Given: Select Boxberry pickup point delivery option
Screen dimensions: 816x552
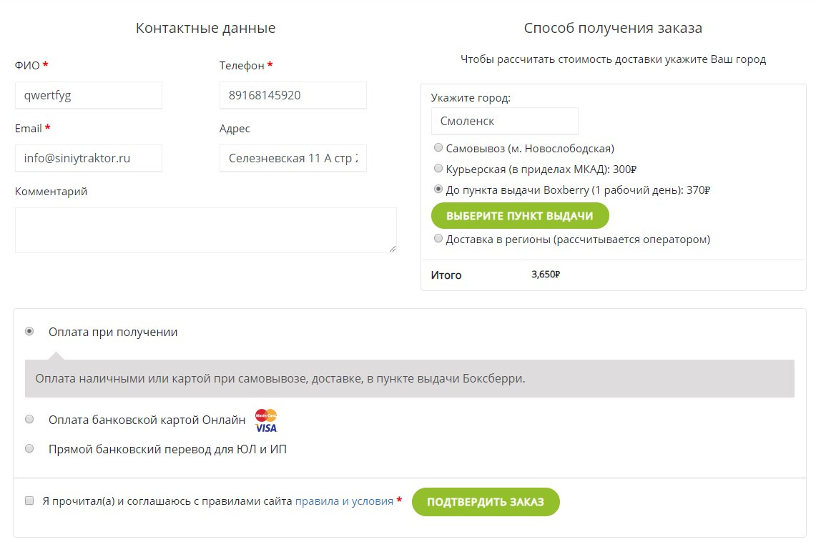Looking at the screenshot, I should tap(438, 189).
